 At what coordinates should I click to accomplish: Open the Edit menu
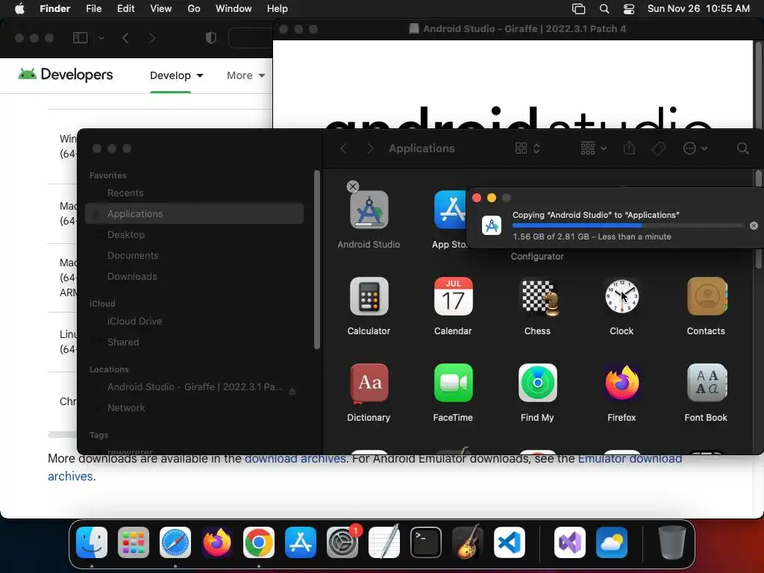point(125,9)
